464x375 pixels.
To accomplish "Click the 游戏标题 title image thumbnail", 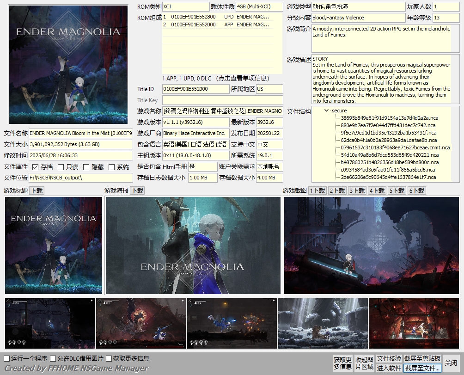I will click(x=54, y=246).
